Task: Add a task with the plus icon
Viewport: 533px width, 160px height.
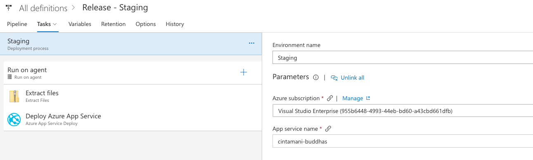Action: coord(244,73)
